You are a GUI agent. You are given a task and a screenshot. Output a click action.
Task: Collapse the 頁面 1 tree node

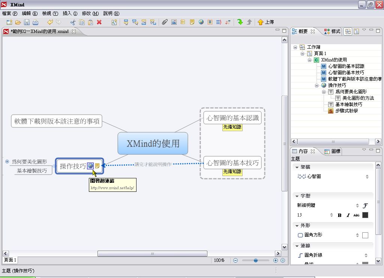pyautogui.click(x=303, y=54)
